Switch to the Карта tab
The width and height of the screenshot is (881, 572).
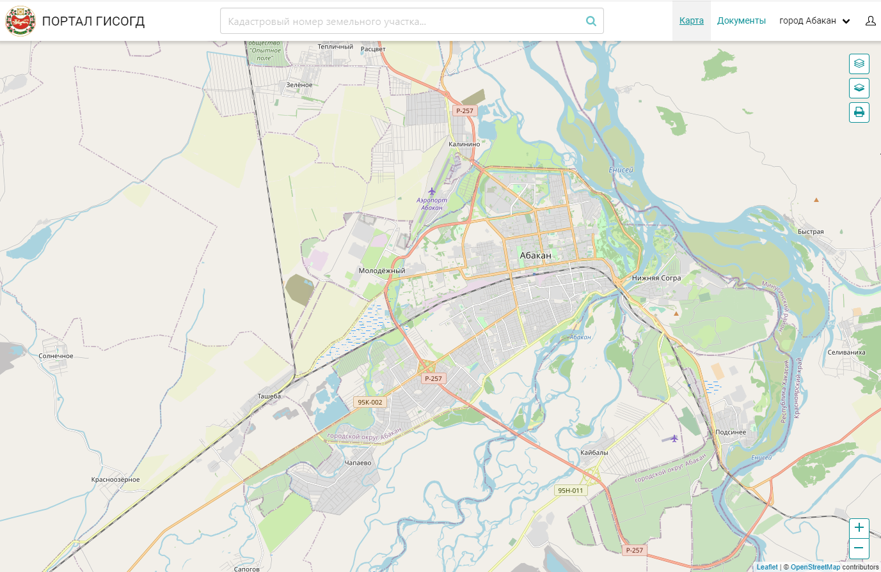tap(691, 21)
